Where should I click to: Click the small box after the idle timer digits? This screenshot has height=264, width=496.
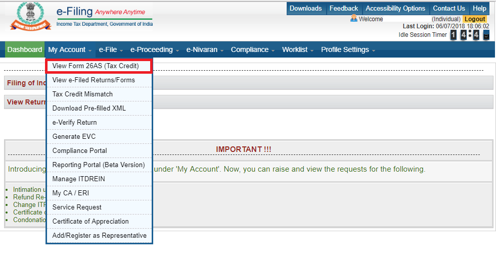pos(486,35)
